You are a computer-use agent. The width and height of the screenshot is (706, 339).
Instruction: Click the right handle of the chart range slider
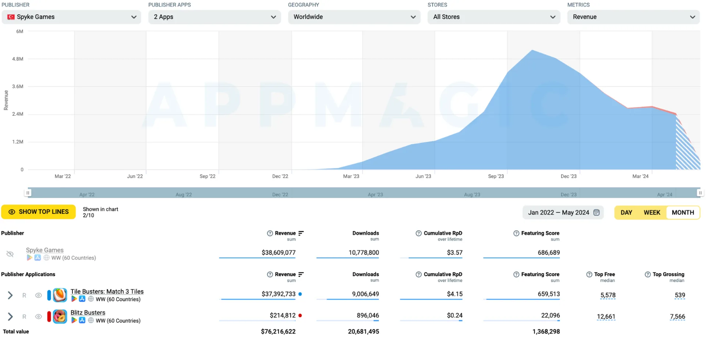click(x=700, y=192)
